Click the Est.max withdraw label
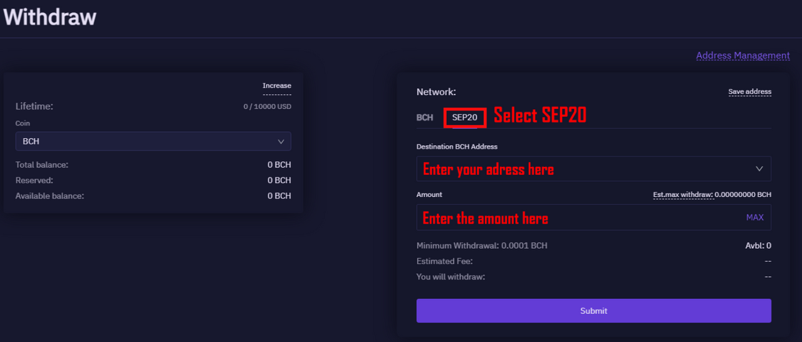The image size is (802, 342). pyautogui.click(x=683, y=194)
